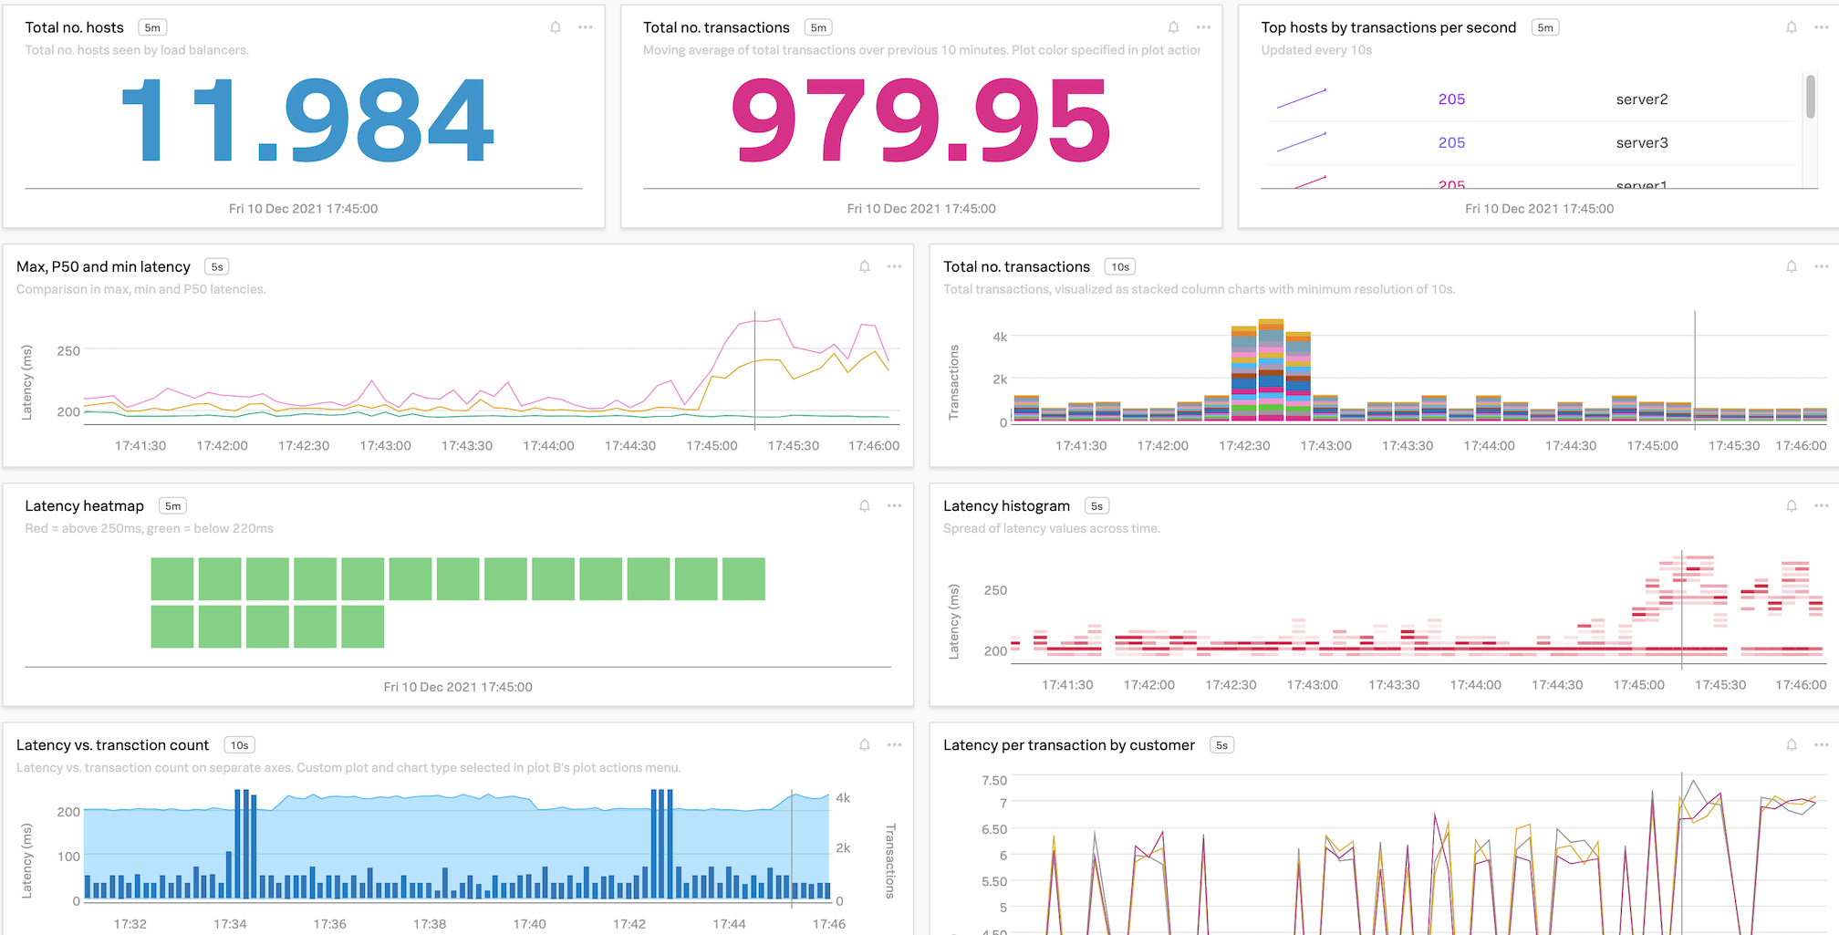Click 5s resolution badge on Latency histogram
This screenshot has height=935, width=1839.
point(1096,506)
